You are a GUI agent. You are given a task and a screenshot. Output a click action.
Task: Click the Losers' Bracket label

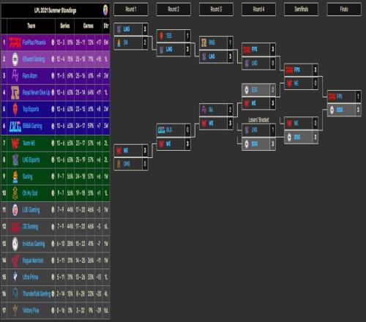click(x=258, y=120)
